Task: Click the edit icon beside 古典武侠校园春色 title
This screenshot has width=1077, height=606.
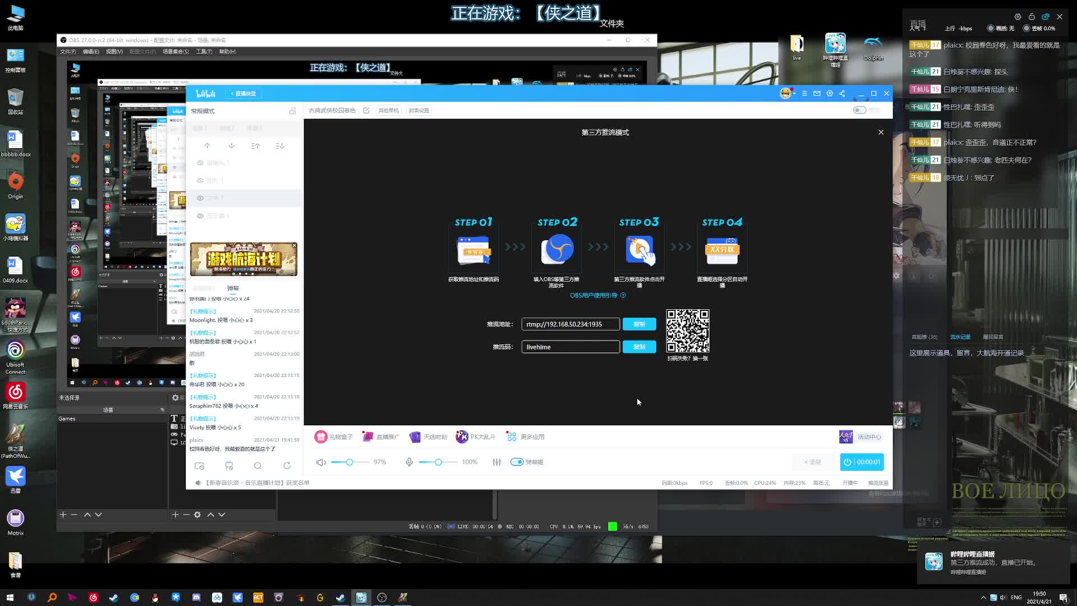Action: coord(366,111)
